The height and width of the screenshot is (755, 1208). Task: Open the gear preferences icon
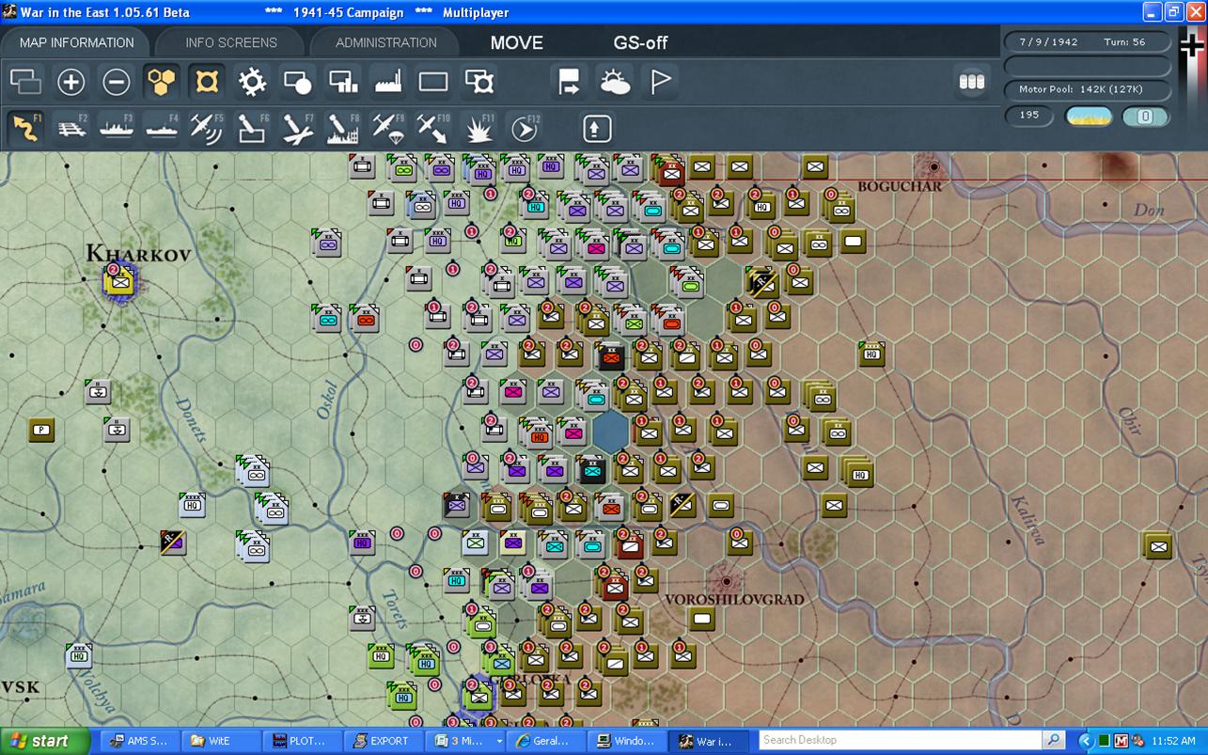(x=252, y=82)
